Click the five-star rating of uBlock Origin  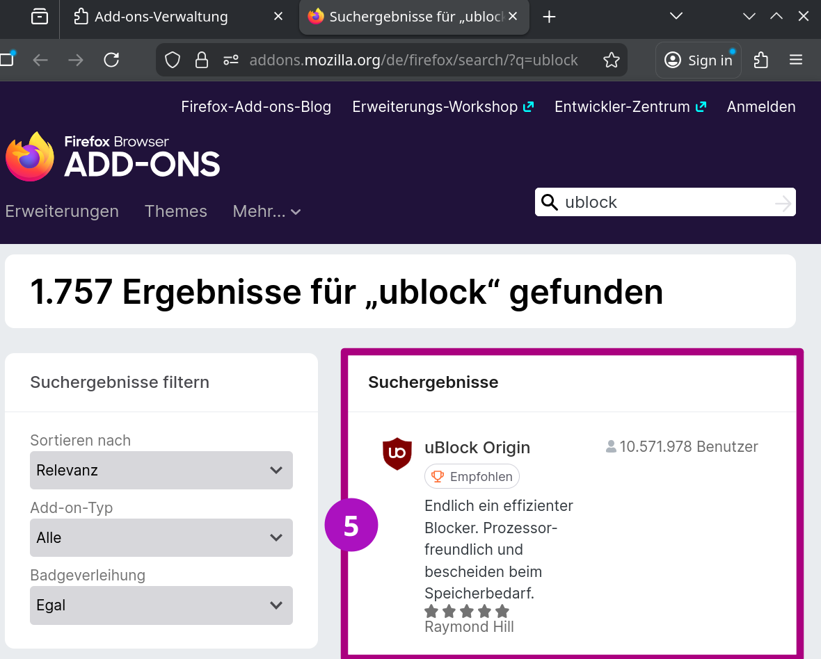(466, 611)
